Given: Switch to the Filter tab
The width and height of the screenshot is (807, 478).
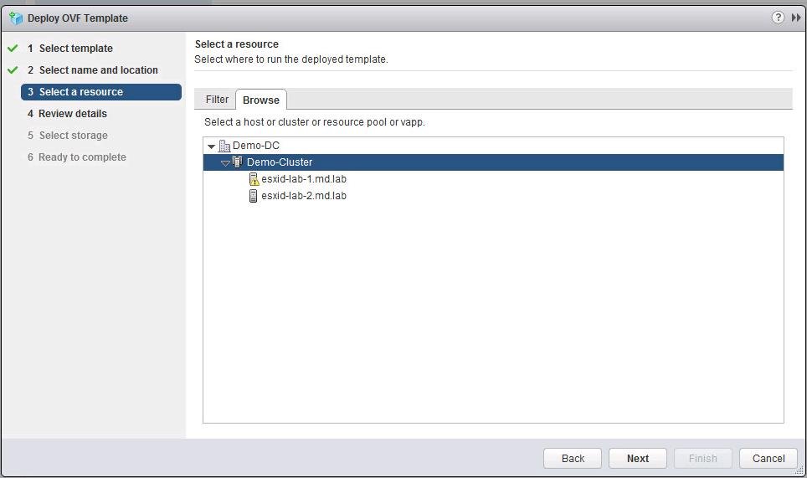Looking at the screenshot, I should 217,100.
